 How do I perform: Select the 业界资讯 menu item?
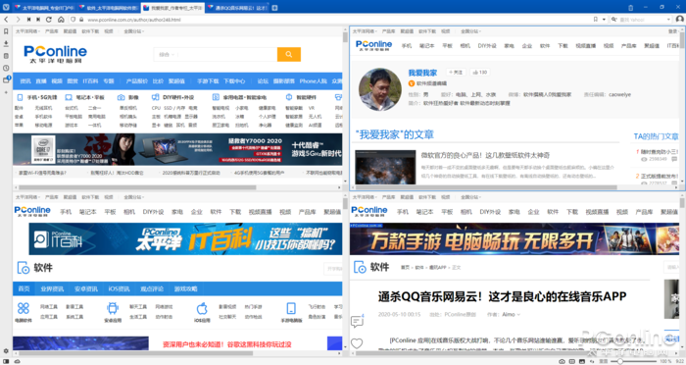click(x=52, y=288)
